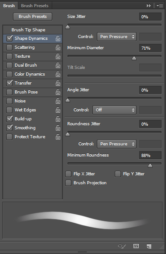Screen dimensions: 166x254
Task: Click the Minimum Roundness slider handle
Action: (150, 165)
